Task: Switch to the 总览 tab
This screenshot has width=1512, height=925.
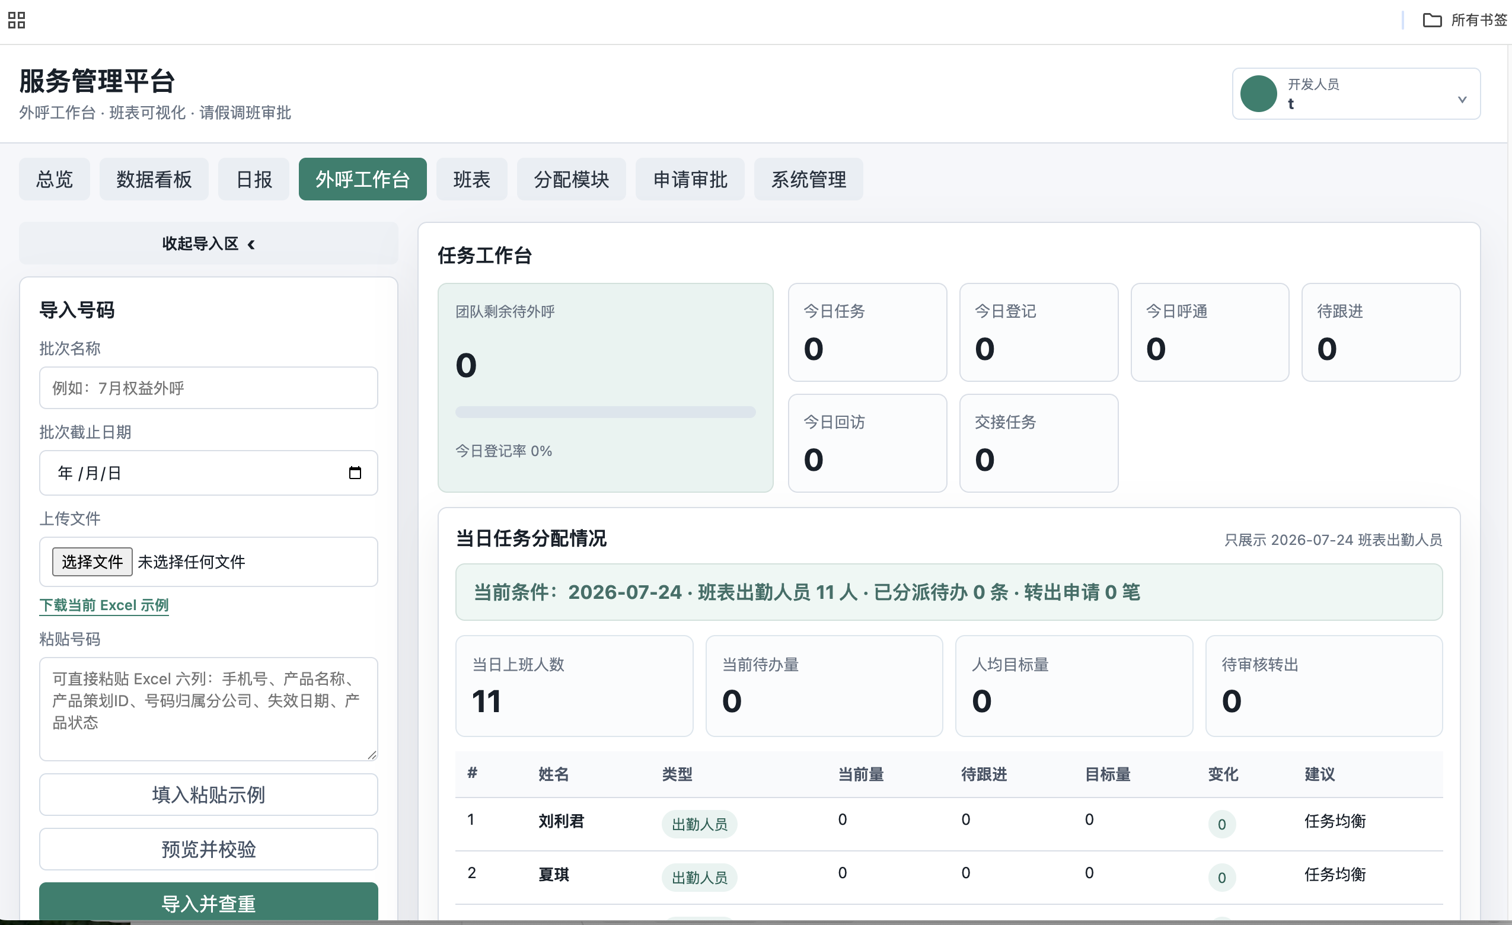Action: 55,179
